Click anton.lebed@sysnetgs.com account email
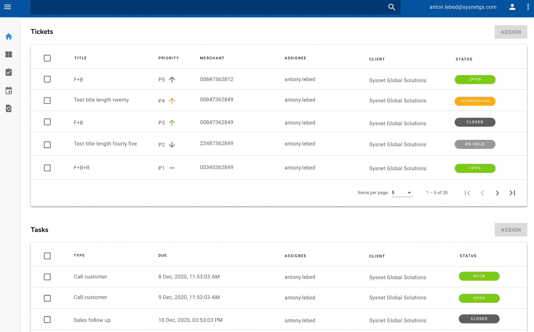 pos(463,7)
